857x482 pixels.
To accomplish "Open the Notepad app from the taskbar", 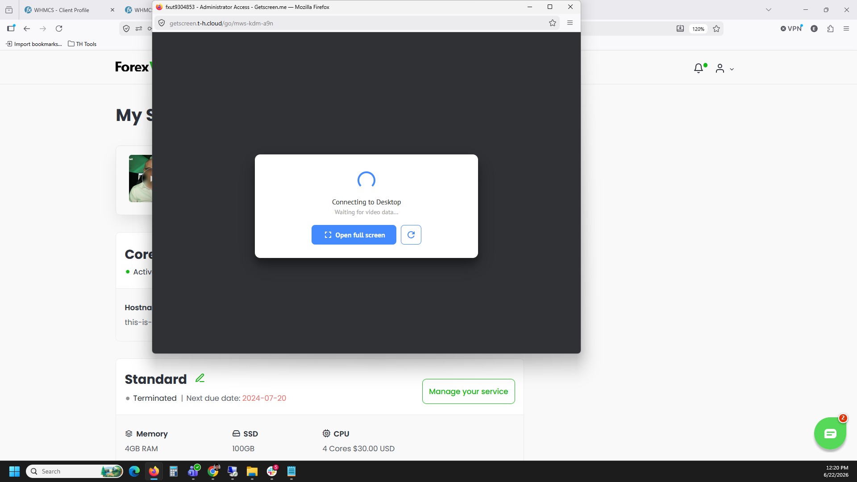I will [x=291, y=471].
